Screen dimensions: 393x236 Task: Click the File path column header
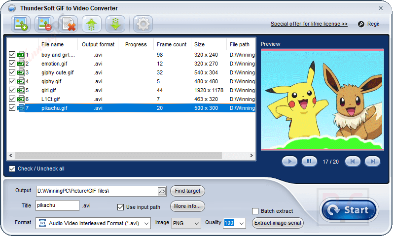point(241,44)
